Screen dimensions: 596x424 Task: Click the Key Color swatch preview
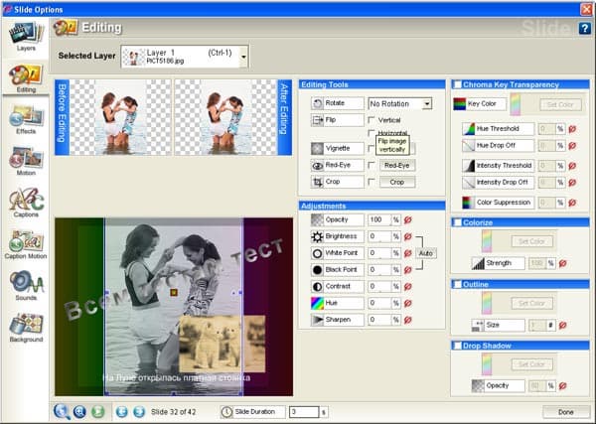(x=516, y=104)
